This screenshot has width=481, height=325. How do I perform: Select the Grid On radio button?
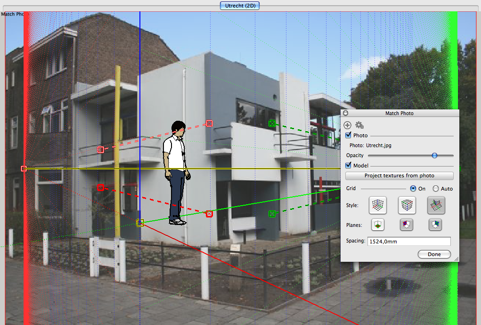coord(413,189)
